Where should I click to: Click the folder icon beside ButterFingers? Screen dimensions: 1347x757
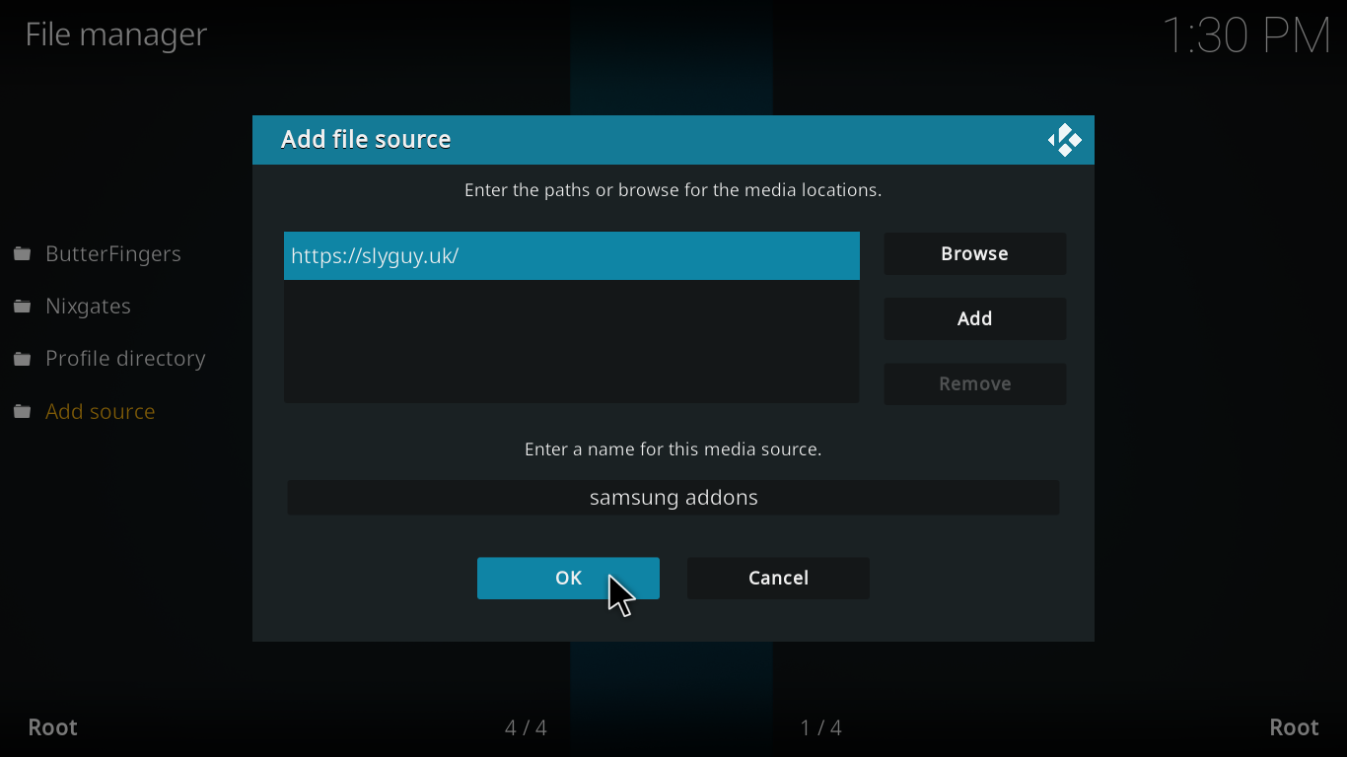click(22, 254)
